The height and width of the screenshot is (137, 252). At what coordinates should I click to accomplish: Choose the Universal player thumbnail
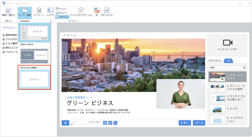coord(34,33)
